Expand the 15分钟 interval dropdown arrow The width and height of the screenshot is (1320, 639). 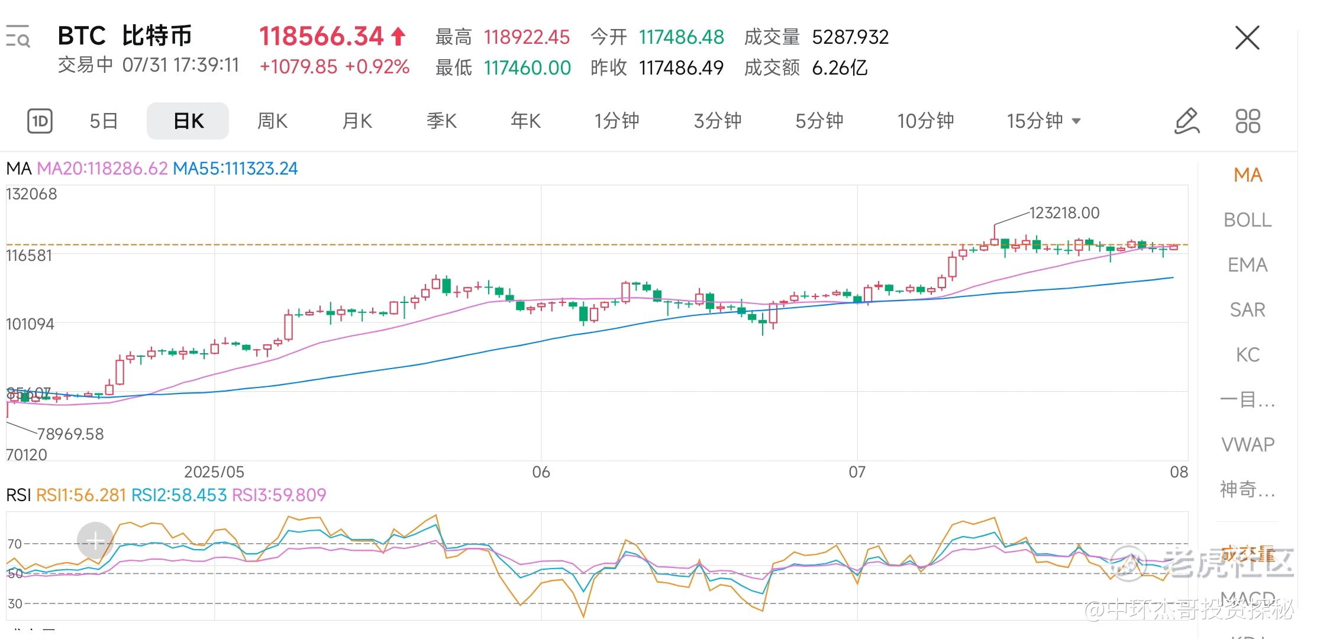pos(1076,121)
